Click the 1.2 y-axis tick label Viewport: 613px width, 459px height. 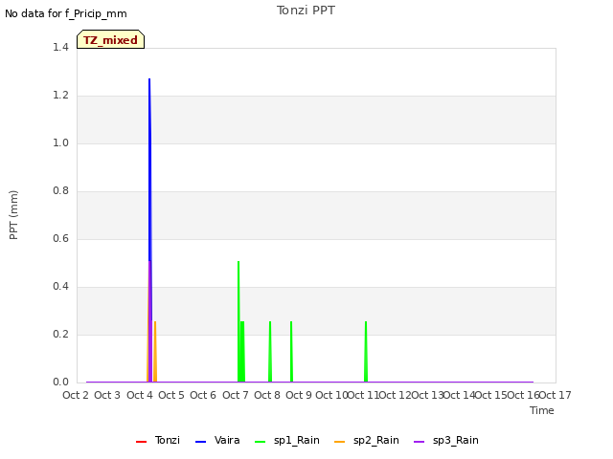click(60, 96)
